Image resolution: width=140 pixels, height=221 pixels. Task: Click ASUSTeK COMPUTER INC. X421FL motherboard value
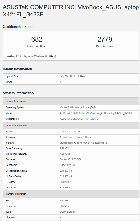[x=79, y=119]
